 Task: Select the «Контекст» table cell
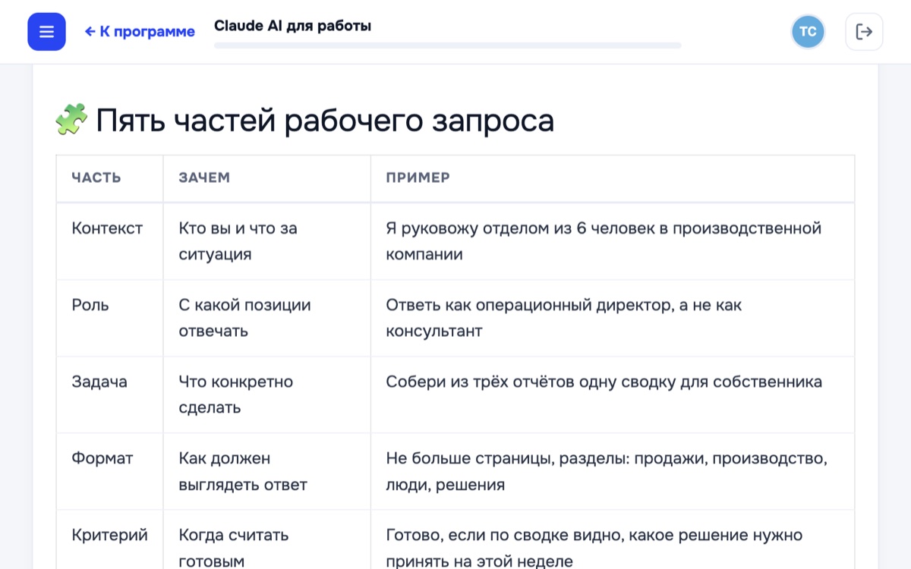point(110,241)
